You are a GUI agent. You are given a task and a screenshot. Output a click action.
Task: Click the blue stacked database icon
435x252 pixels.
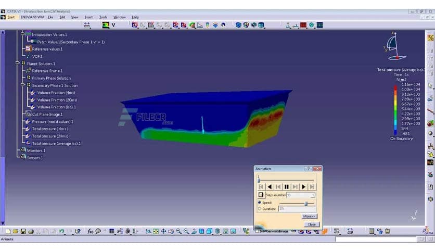coord(261,25)
